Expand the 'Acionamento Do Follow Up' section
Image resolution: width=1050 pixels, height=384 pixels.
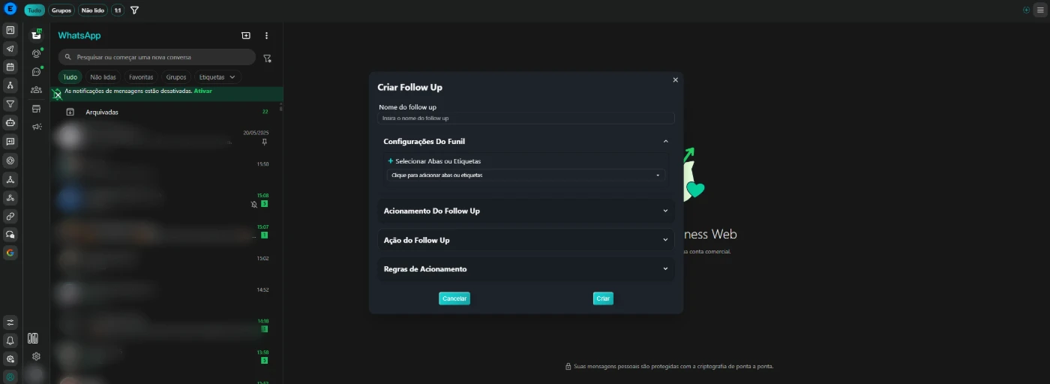[x=525, y=211]
